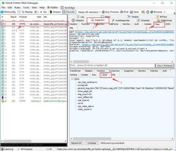Viewport: 176px width, 151px height.
Task: Select session 25 clients1.google.com tunnel row
Action: click(x=34, y=98)
